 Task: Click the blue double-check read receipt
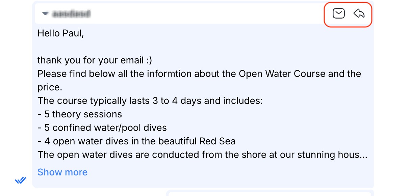(21, 180)
